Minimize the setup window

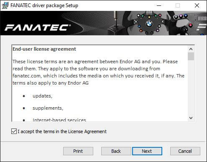159,5
